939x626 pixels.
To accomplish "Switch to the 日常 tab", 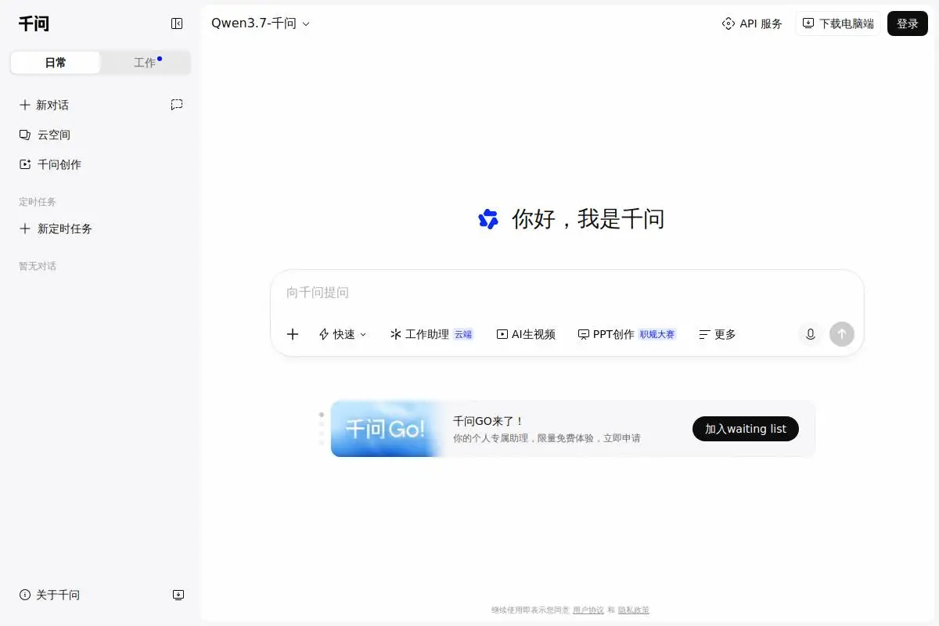I will click(56, 63).
